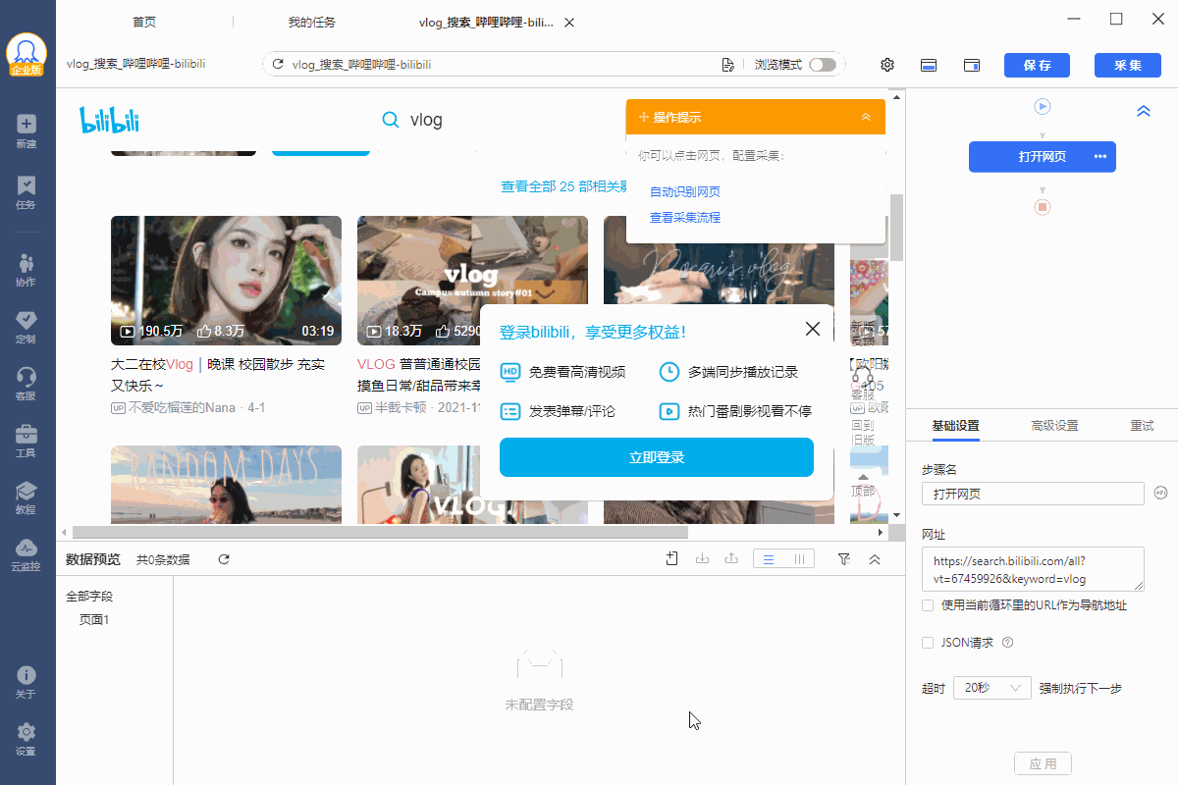
Task: Select list view toggle in data preview
Action: click(x=769, y=558)
